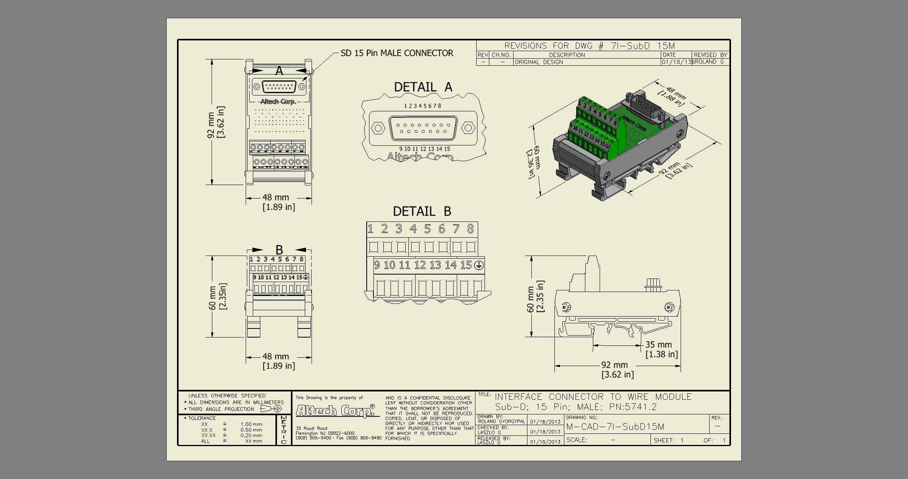Click the 'CH.NO.' column header
This screenshot has height=479, width=908.
[501, 55]
